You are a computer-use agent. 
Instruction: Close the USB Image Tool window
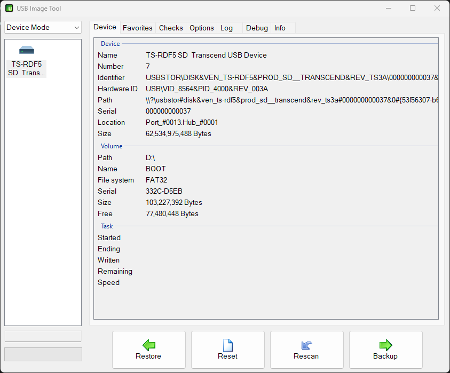click(x=437, y=8)
